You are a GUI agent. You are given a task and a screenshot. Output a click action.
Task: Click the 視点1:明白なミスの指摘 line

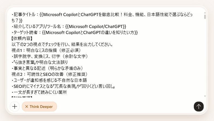[x=46, y=50]
